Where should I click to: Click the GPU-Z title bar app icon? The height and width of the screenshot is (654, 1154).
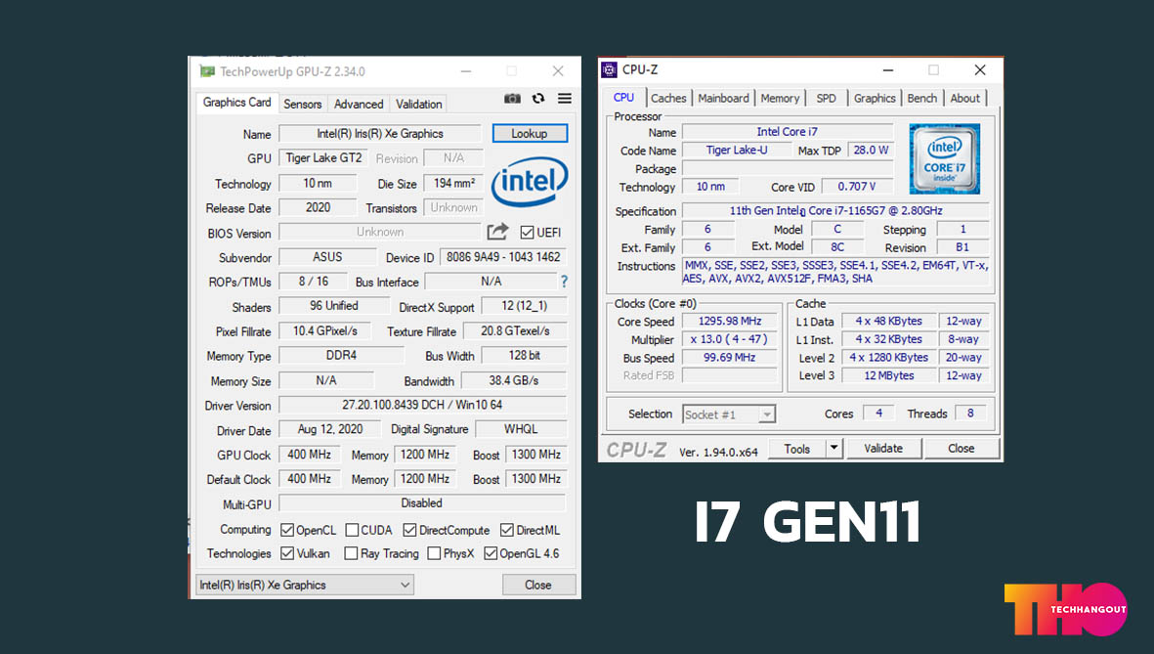coord(207,71)
